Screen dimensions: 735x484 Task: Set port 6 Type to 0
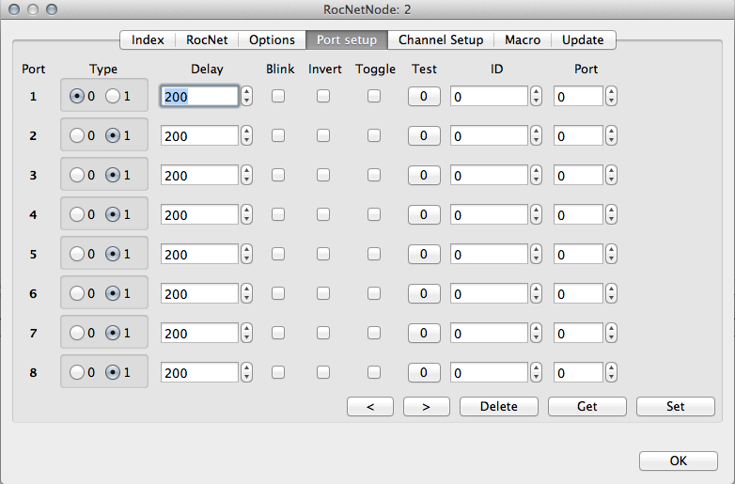pos(77,293)
